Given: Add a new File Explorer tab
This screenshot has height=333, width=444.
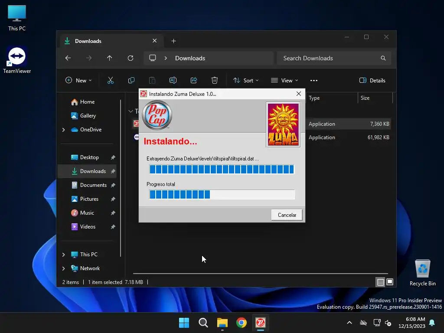Looking at the screenshot, I should pyautogui.click(x=173, y=41).
